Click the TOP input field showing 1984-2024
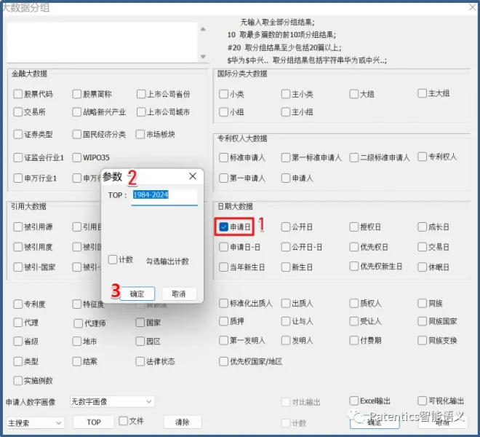This screenshot has width=480, height=437. pyautogui.click(x=164, y=195)
